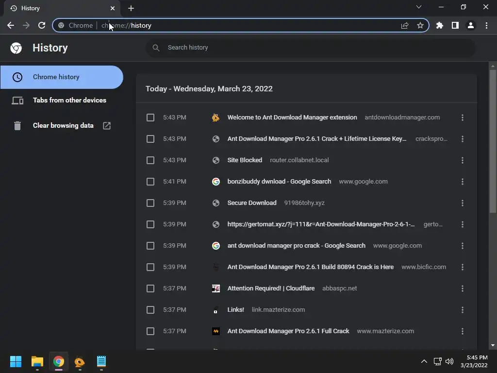Screen dimensions: 497x373
Task: Open the side panel icon in toolbar
Action: click(x=455, y=25)
